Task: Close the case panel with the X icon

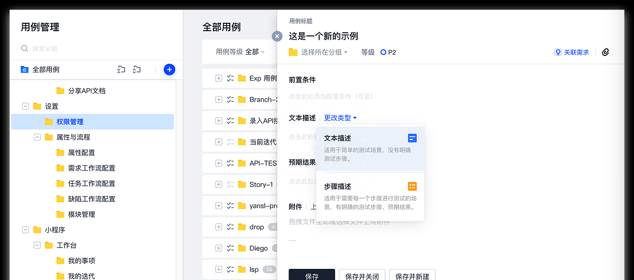Action: pos(277,36)
